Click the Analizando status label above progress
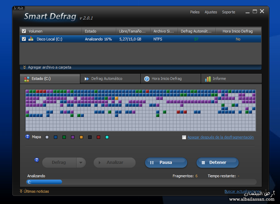The height and width of the screenshot is (204, 280). 36,176
